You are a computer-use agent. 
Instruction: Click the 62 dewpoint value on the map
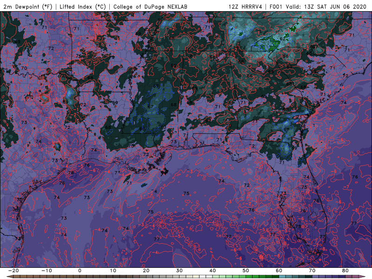click(x=283, y=39)
